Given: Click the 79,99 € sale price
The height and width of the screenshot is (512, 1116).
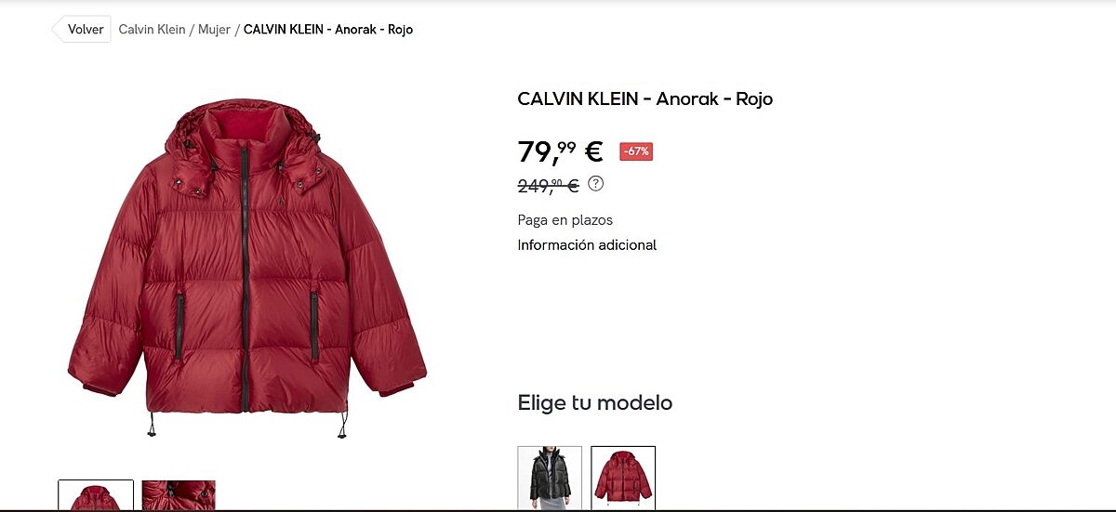Looking at the screenshot, I should pyautogui.click(x=560, y=151).
